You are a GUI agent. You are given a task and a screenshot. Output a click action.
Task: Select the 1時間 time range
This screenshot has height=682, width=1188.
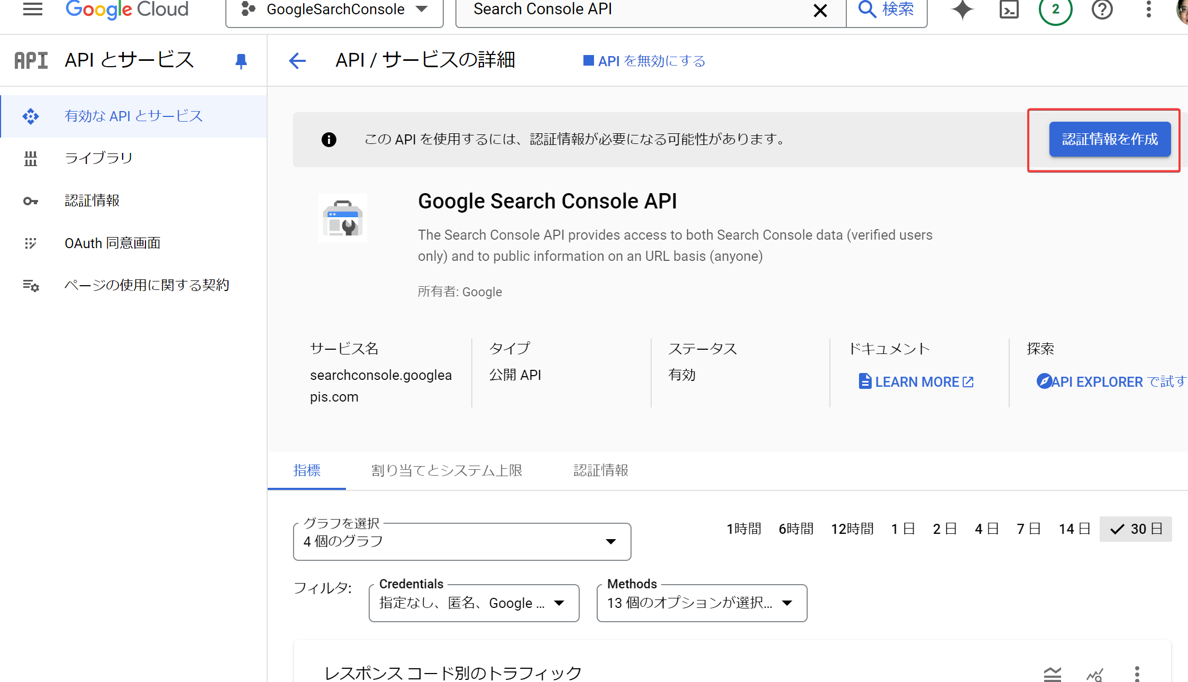pyautogui.click(x=744, y=529)
